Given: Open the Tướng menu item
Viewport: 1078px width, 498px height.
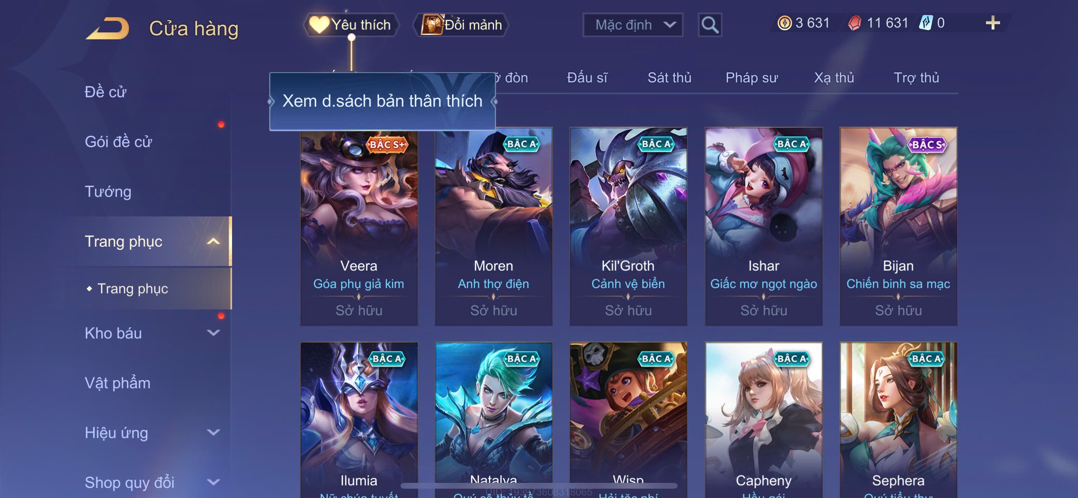Looking at the screenshot, I should click(108, 192).
